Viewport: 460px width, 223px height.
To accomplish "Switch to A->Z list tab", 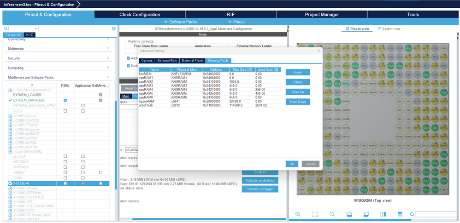I will tap(29, 34).
